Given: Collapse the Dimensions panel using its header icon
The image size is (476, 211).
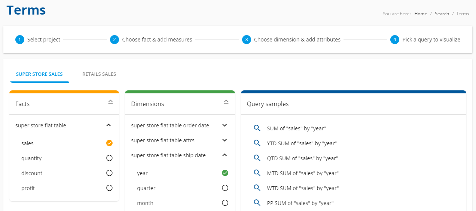Looking at the screenshot, I should tap(226, 102).
